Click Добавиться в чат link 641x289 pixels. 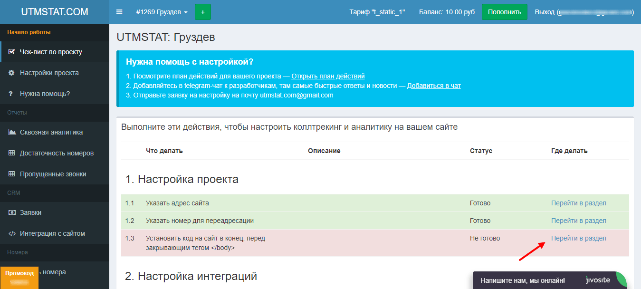point(434,86)
